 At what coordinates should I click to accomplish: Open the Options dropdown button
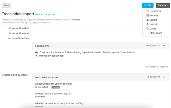[163, 5]
